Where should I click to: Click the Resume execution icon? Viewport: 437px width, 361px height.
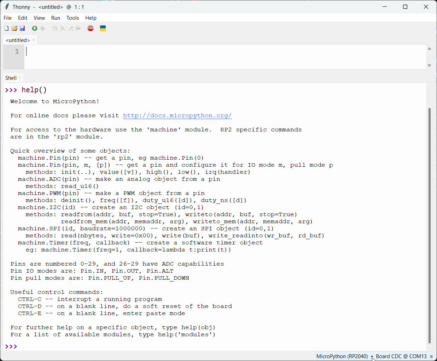(78, 28)
